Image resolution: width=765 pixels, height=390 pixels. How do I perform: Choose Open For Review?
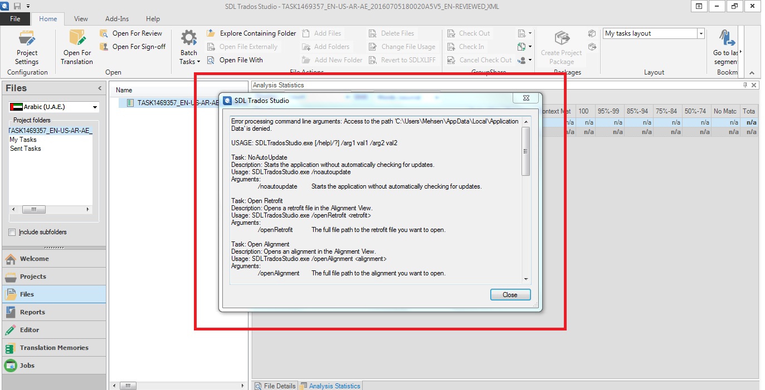pyautogui.click(x=131, y=33)
